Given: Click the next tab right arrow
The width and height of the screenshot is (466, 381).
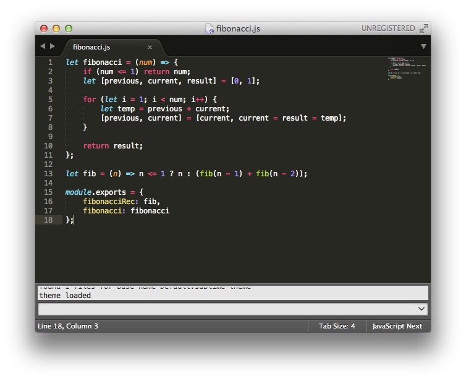Looking at the screenshot, I should click(x=53, y=46).
